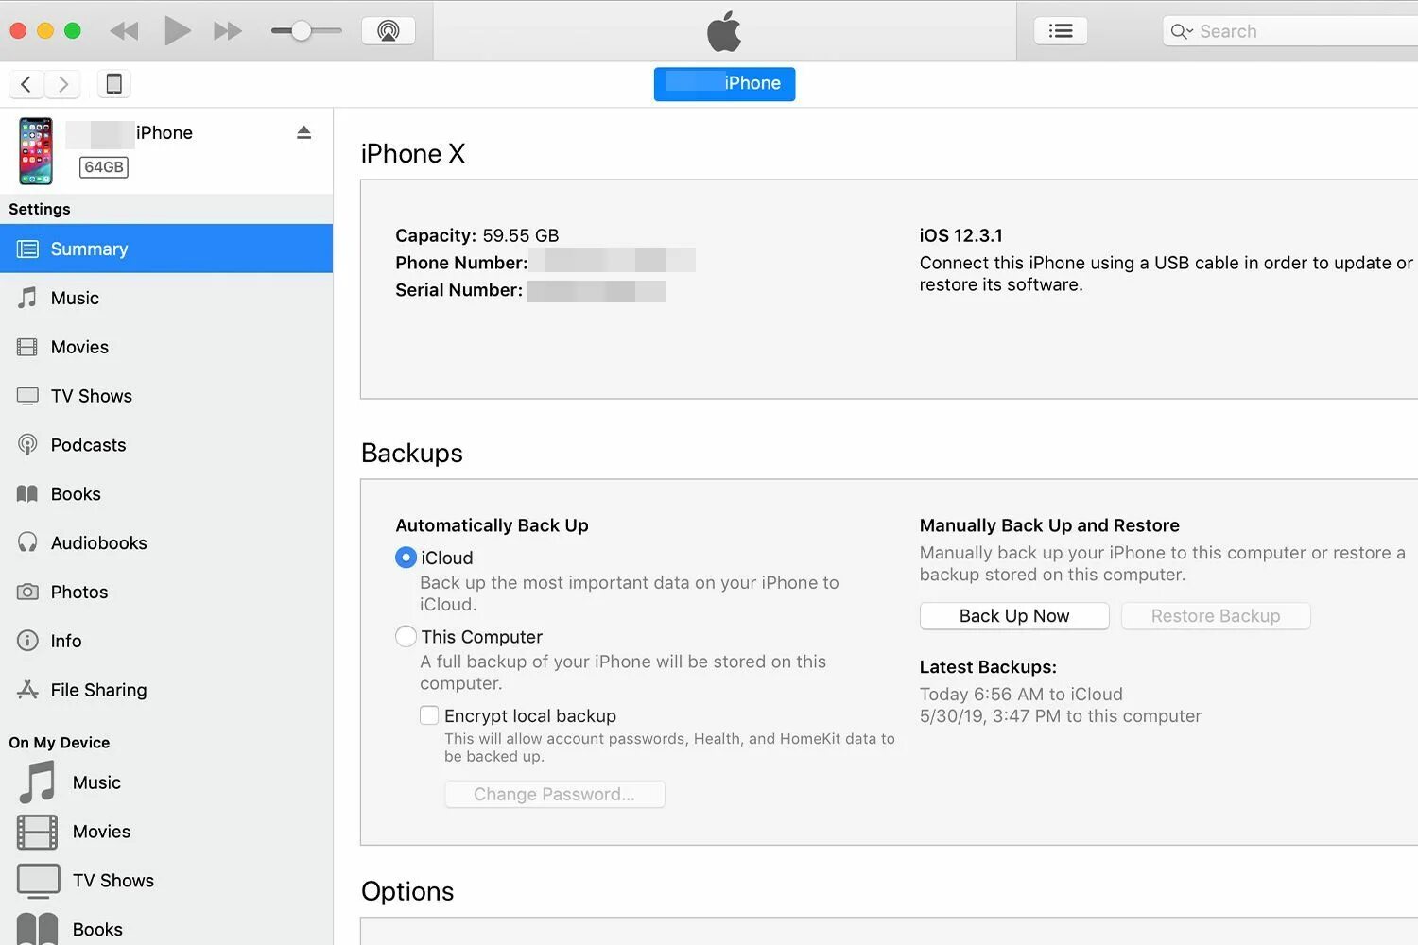Adjust the volume slider knob
The image size is (1418, 945).
[x=301, y=31]
